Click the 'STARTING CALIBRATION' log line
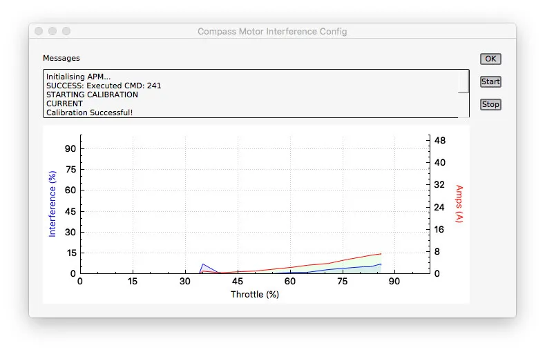Viewport: 545px width, 352px height. click(92, 95)
